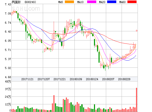
Task: Click the 20171207 date label
Action: [44, 79]
